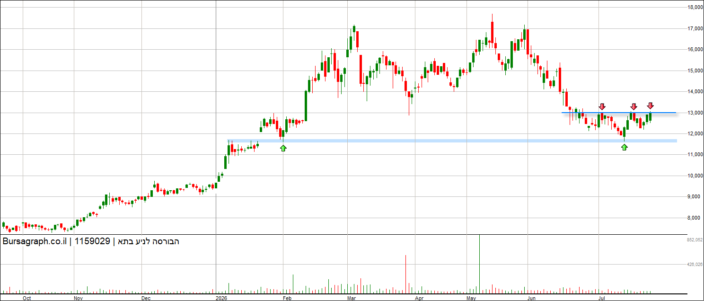Click the middle red down arrow marker
The width and height of the screenshot is (704, 301).
point(634,106)
